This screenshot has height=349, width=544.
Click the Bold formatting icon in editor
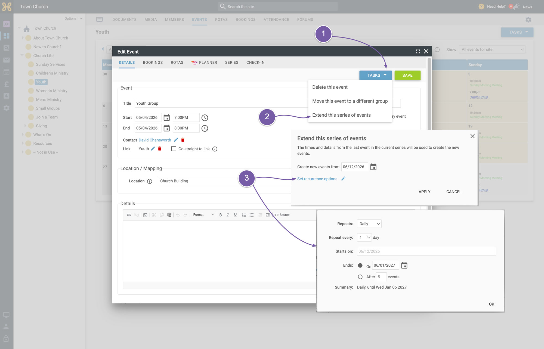pyautogui.click(x=220, y=215)
